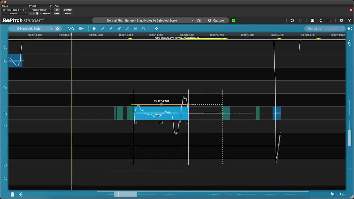Show waveform display icon
Viewport: 354px width, 199px height.
click(x=81, y=28)
